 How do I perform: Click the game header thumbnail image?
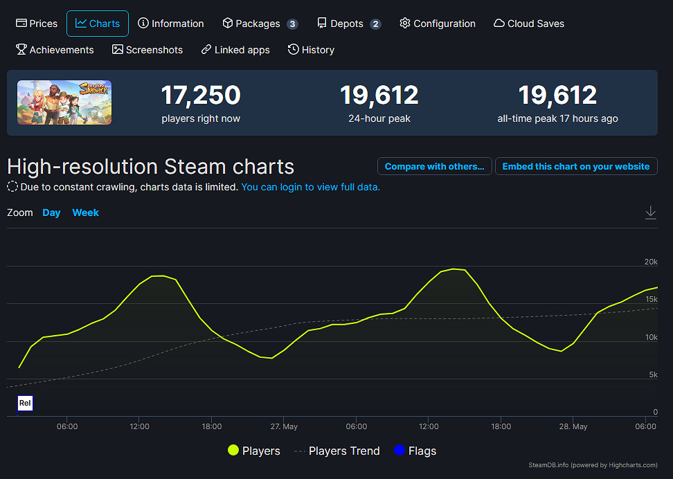point(64,102)
